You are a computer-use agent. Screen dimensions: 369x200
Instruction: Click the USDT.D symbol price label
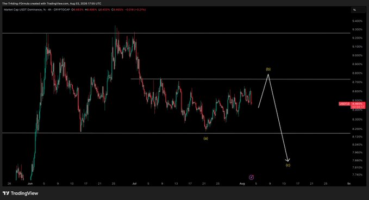point(345,104)
